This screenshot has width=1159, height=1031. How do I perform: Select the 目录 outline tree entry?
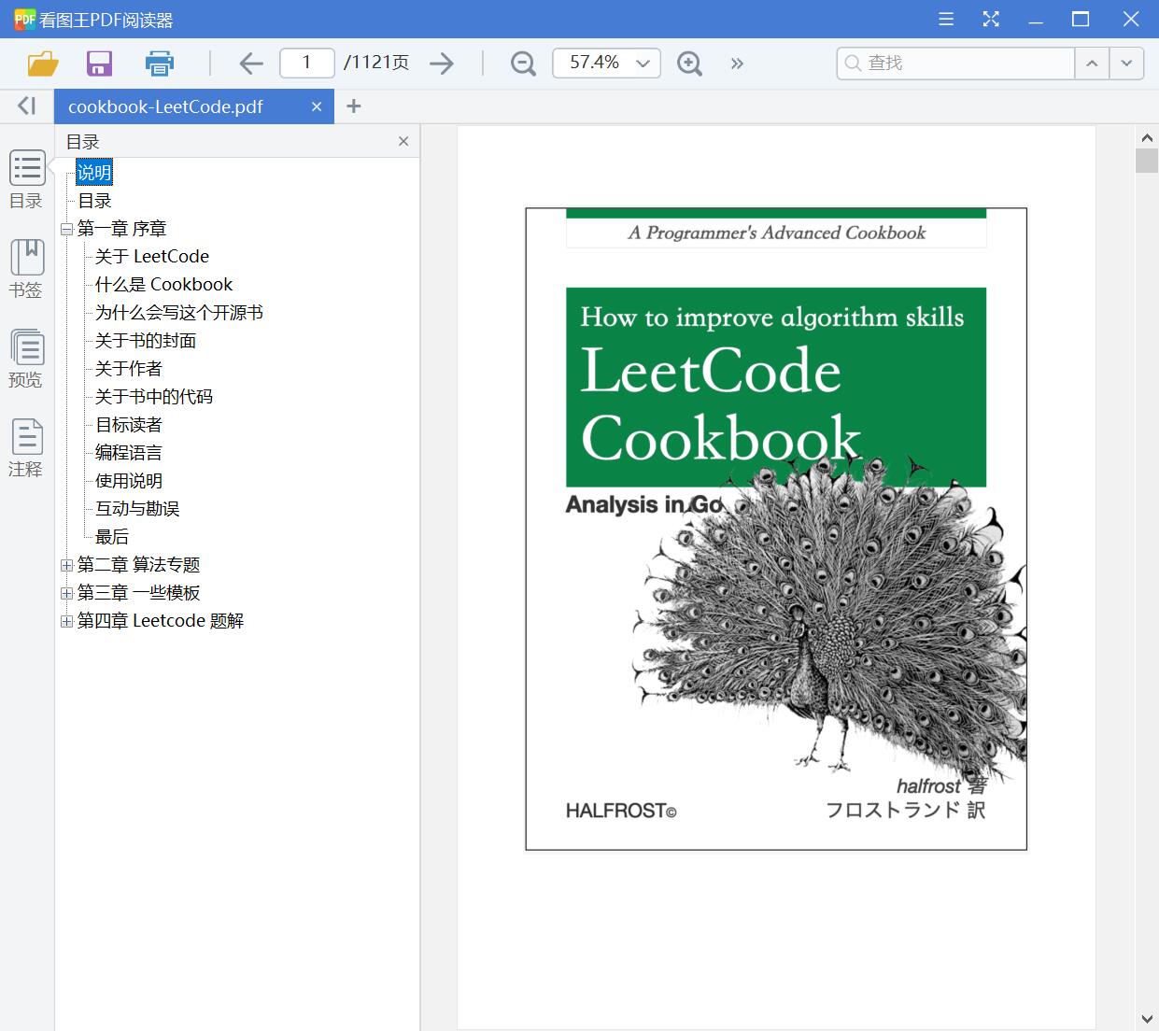[94, 201]
